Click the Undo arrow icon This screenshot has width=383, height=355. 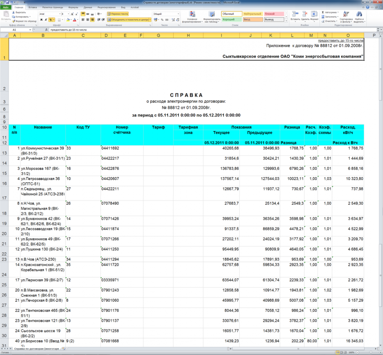coord(12,3)
